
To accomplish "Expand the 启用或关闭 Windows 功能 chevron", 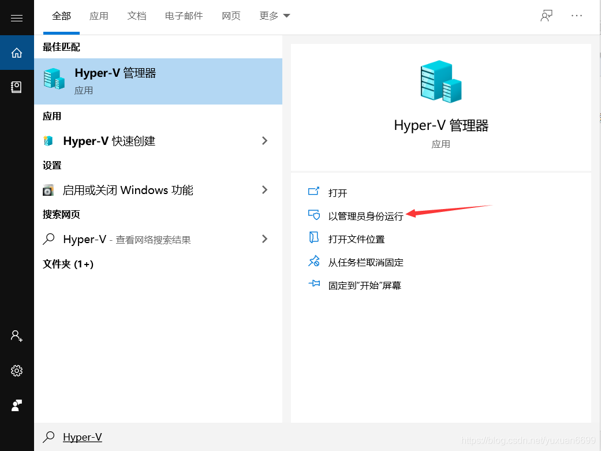I will point(264,190).
